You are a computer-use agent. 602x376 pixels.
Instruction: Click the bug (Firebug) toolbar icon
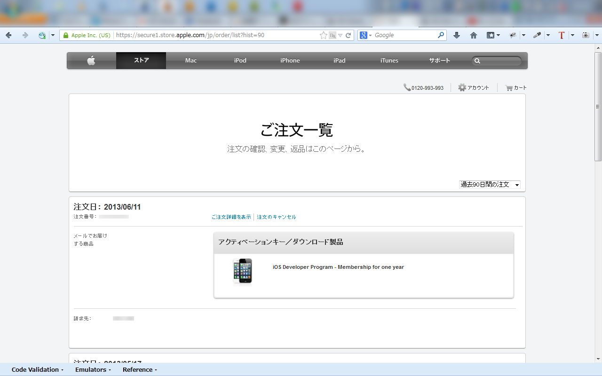coord(514,35)
